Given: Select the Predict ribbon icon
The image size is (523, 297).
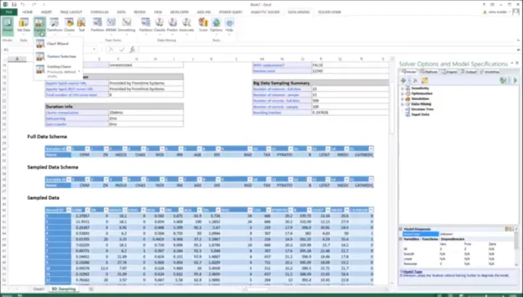Looking at the screenshot, I should tap(173, 25).
